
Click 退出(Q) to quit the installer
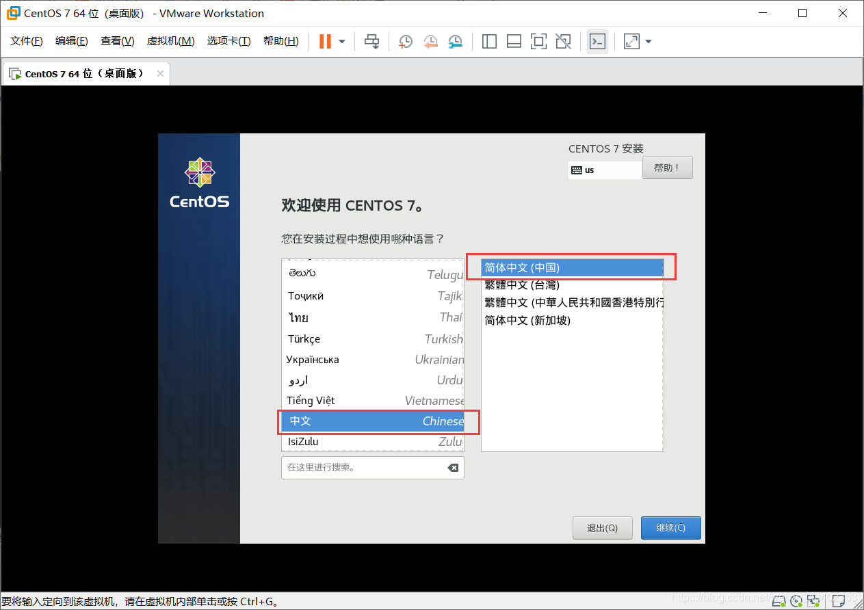click(603, 528)
